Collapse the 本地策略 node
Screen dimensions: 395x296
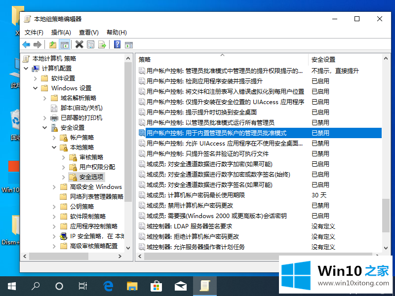54,148
